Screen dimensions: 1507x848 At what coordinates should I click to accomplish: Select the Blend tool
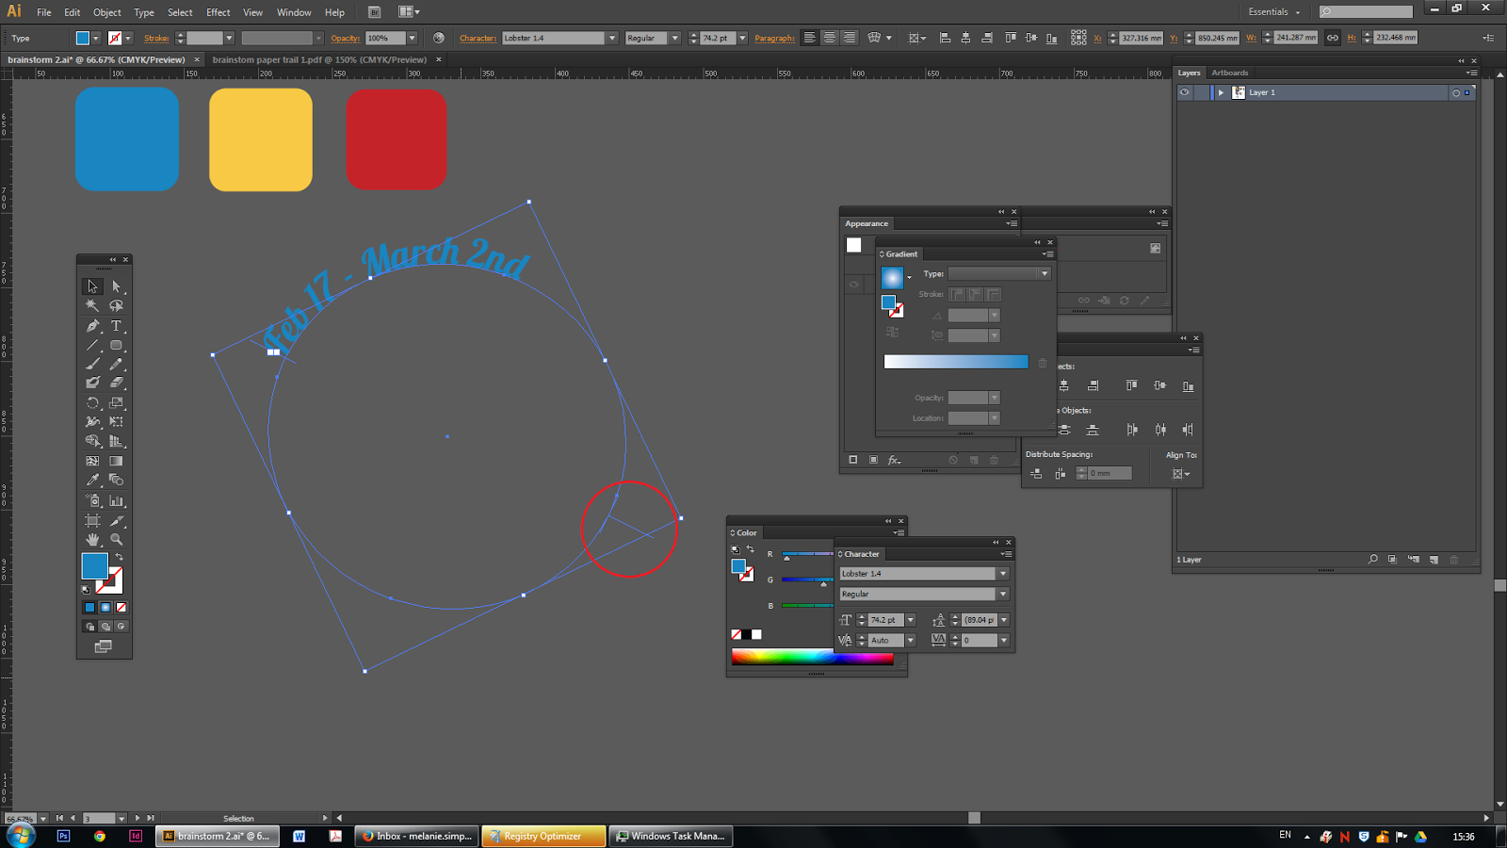(x=117, y=481)
